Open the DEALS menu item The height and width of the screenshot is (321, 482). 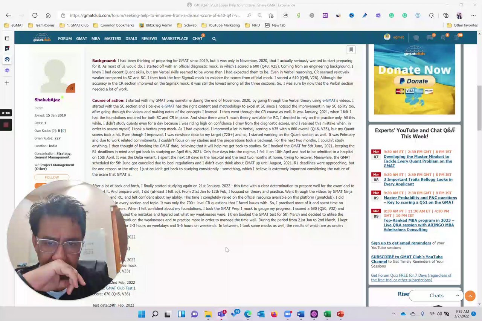pos(131,38)
